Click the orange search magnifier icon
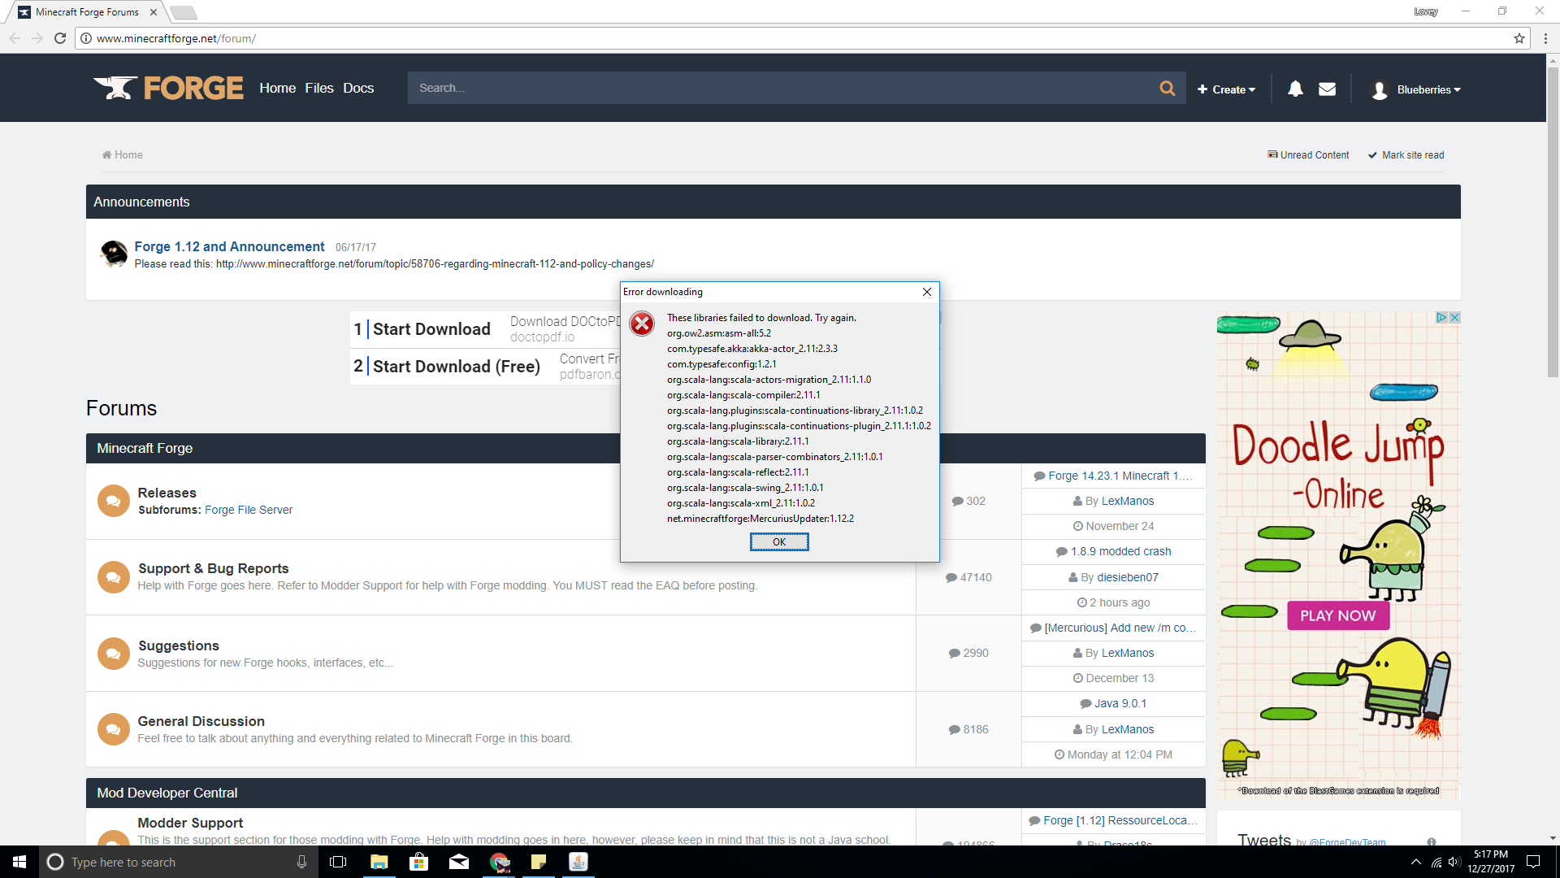 (1167, 88)
